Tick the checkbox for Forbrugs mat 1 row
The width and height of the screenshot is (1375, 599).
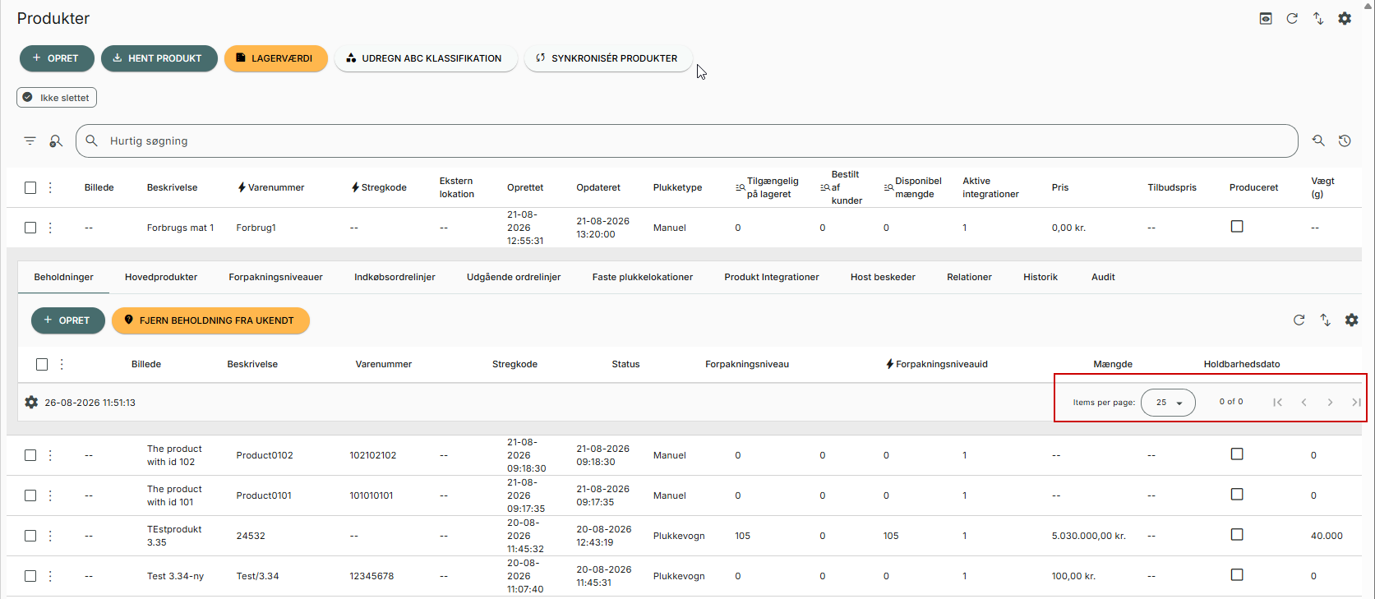30,228
